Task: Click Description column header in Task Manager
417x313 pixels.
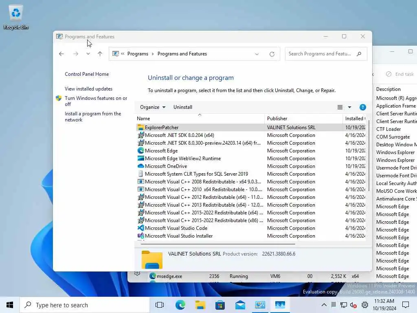Action: coord(388,89)
